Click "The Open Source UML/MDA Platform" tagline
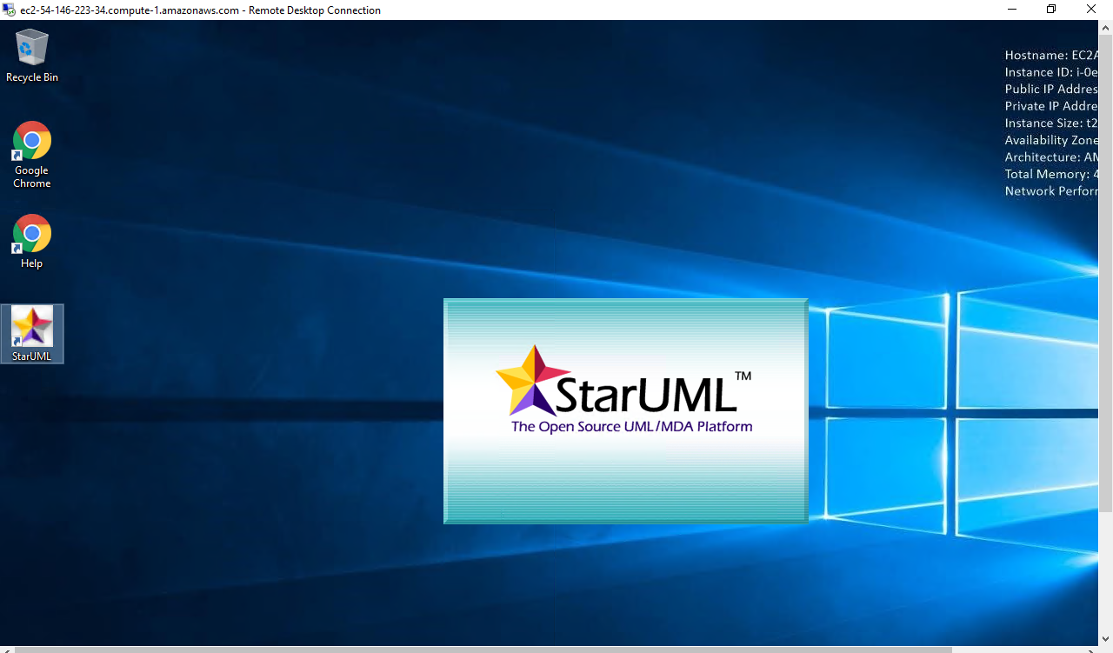 point(631,427)
